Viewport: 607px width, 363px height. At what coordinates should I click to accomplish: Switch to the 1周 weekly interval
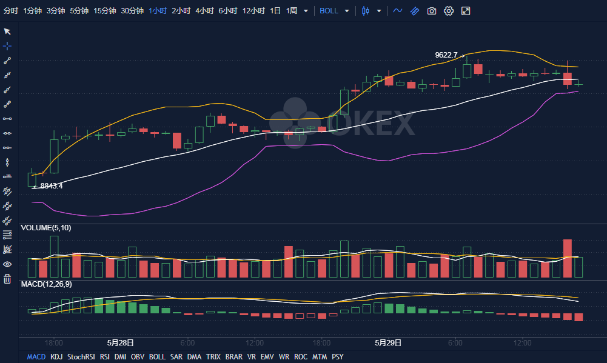tap(292, 11)
